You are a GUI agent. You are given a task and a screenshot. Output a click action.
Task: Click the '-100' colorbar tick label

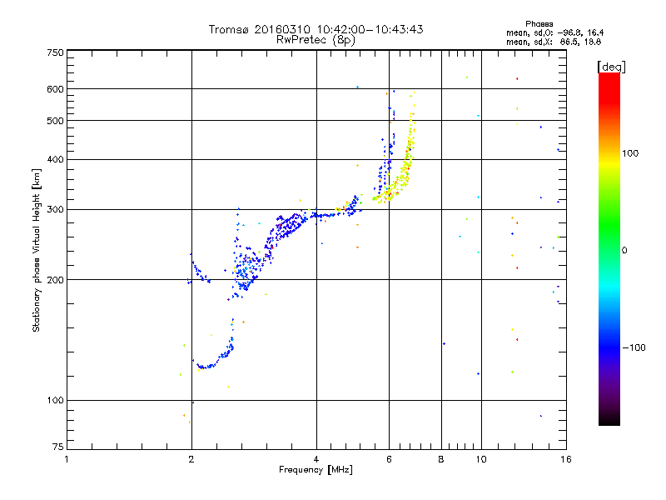coord(634,347)
